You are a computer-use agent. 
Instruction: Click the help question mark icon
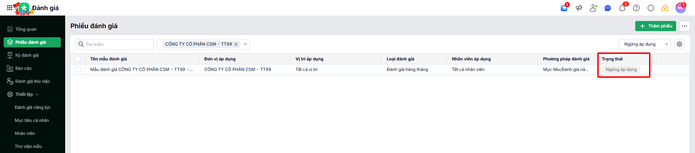636,8
